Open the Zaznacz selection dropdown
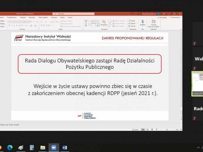 [132, 26]
